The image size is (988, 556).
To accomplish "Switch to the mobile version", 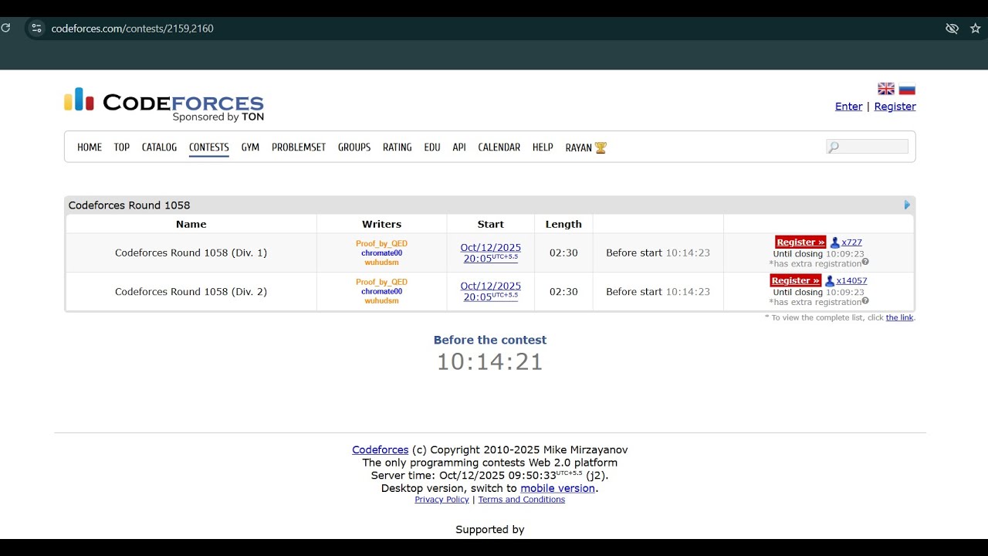I will click(558, 488).
